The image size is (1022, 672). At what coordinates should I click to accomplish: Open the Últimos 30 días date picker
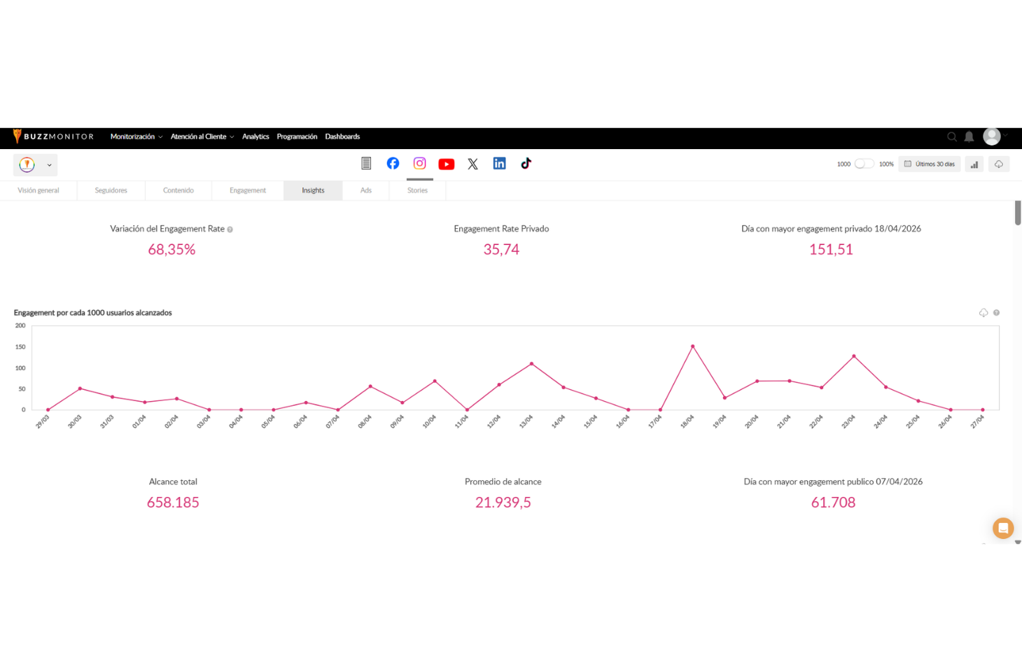tap(930, 164)
